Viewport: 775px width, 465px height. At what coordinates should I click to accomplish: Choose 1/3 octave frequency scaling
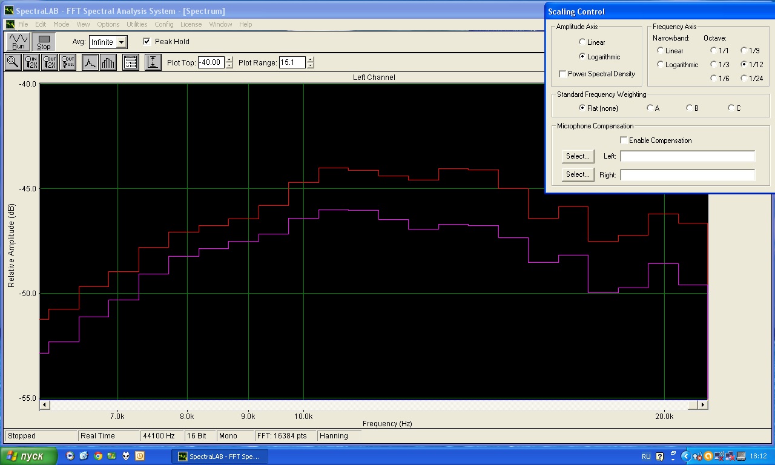(x=714, y=65)
